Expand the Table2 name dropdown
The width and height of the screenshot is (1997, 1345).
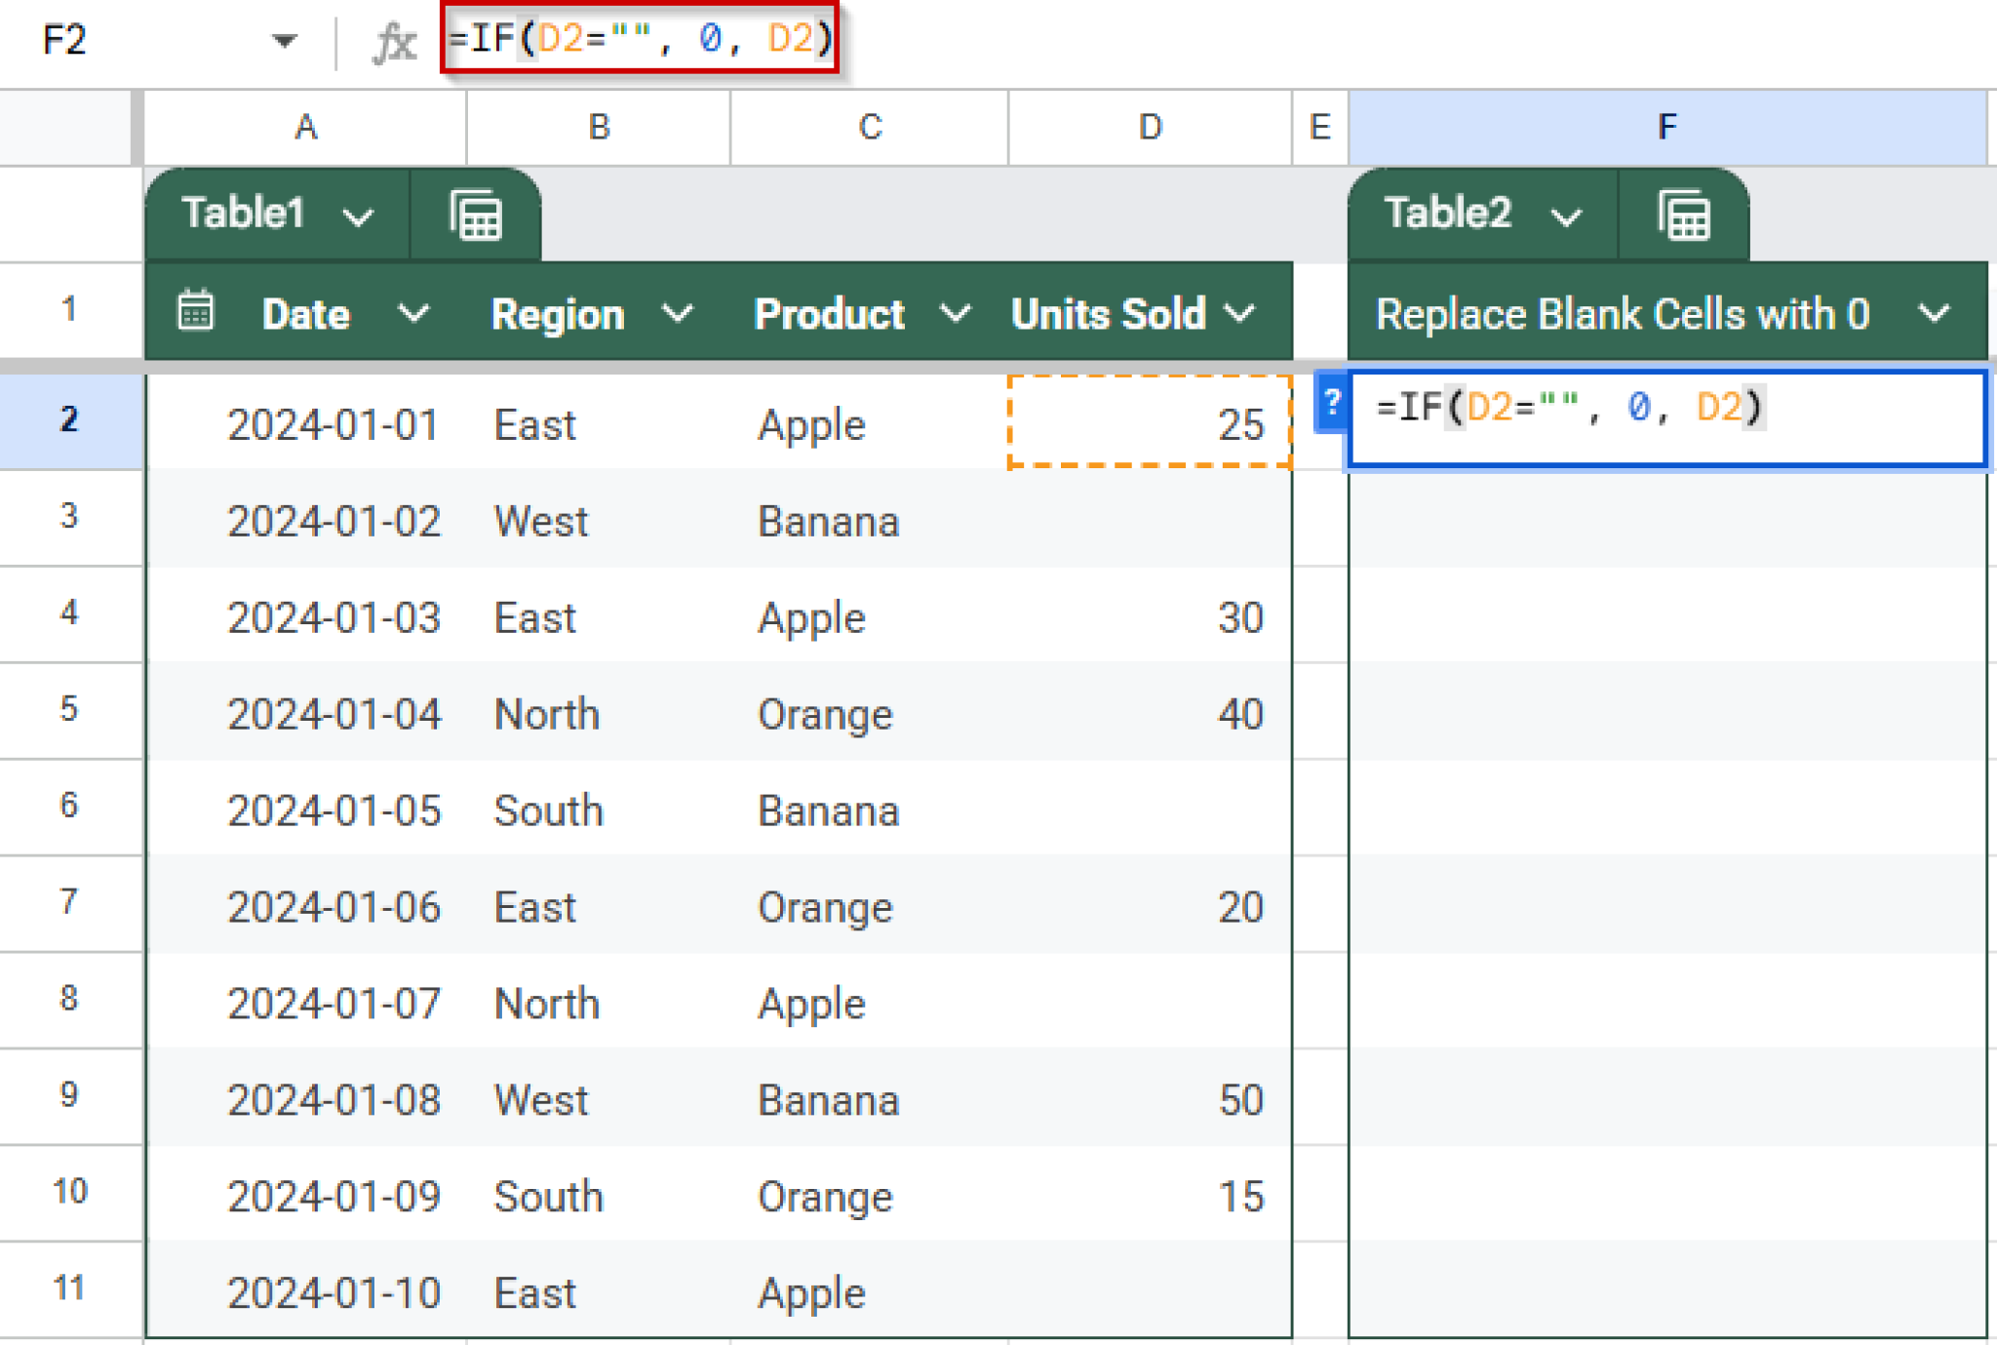click(1566, 216)
